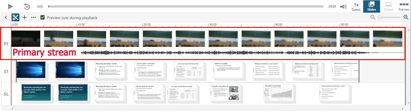Open the Preview view

pyautogui.click(x=404, y=6)
